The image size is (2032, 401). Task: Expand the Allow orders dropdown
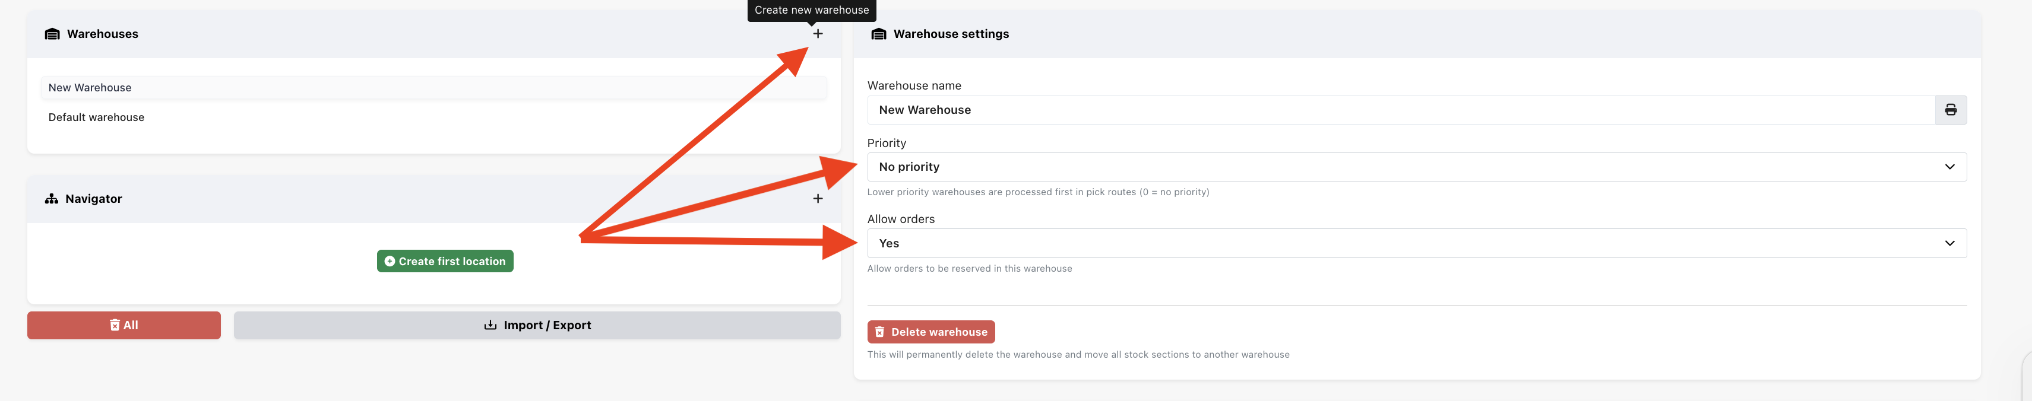coord(1416,243)
